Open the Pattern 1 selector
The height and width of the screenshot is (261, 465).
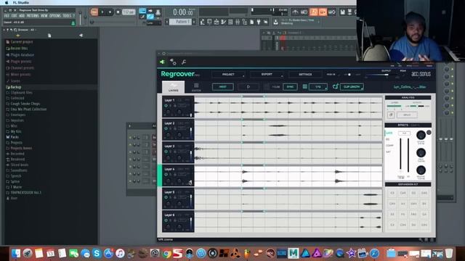180,22
